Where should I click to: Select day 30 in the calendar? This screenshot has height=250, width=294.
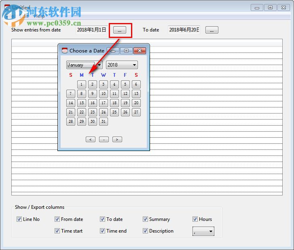pos(93,122)
